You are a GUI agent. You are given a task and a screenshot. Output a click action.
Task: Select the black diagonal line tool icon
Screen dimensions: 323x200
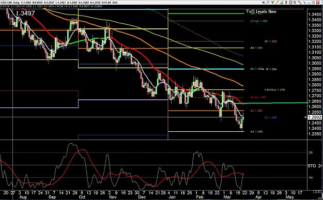(300, 3)
